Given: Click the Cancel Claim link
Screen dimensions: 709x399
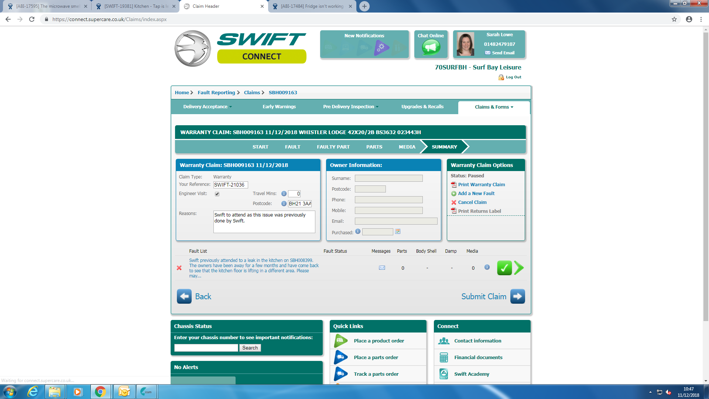Looking at the screenshot, I should tap(472, 202).
